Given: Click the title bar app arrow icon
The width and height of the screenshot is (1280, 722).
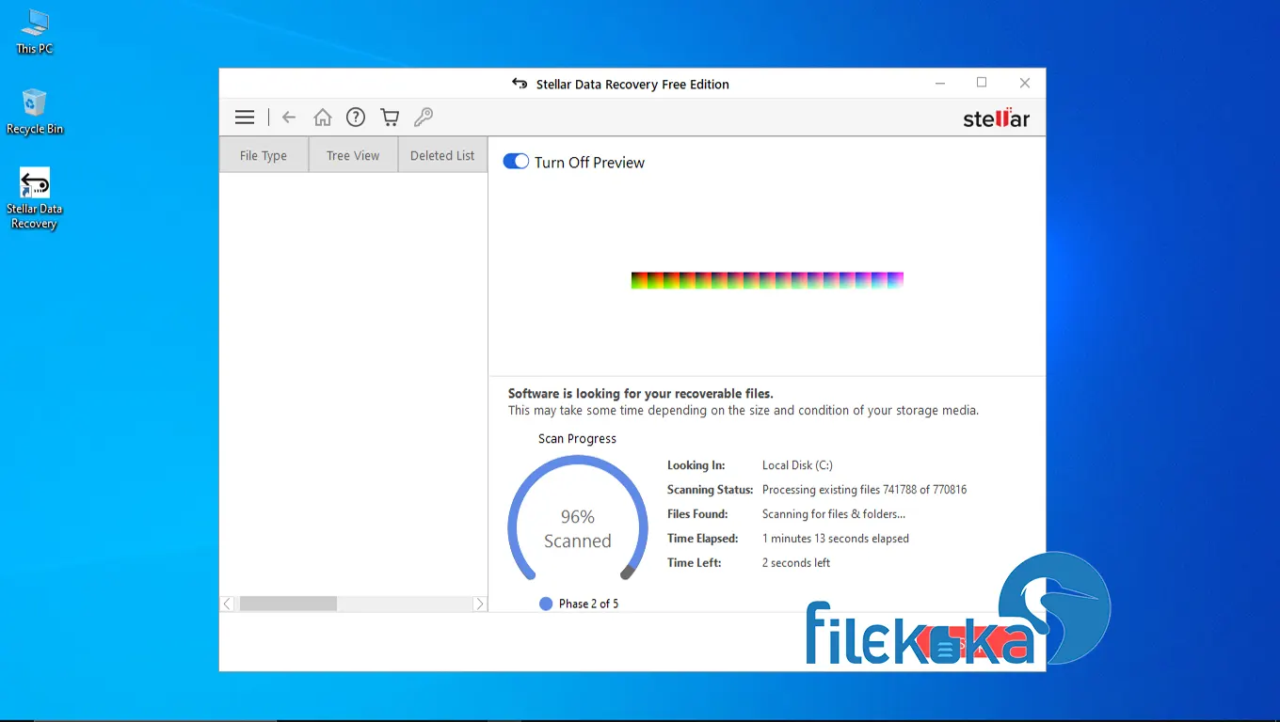Looking at the screenshot, I should [x=520, y=84].
